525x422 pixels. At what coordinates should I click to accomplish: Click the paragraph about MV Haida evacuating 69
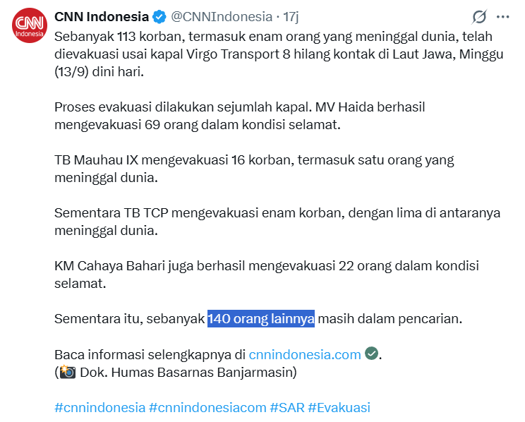click(x=240, y=116)
